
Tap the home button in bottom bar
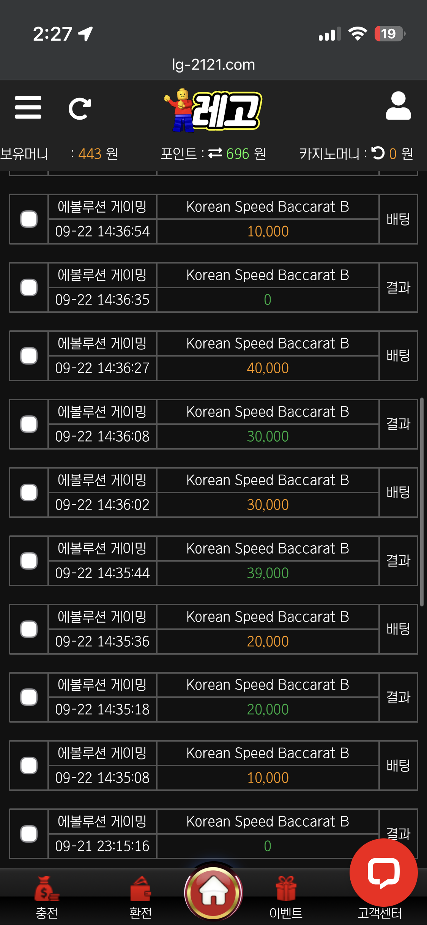coord(213,892)
